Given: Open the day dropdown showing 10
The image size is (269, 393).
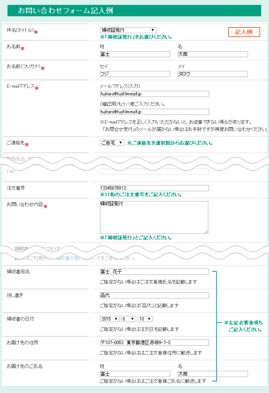Looking at the screenshot, I should coord(145,319).
